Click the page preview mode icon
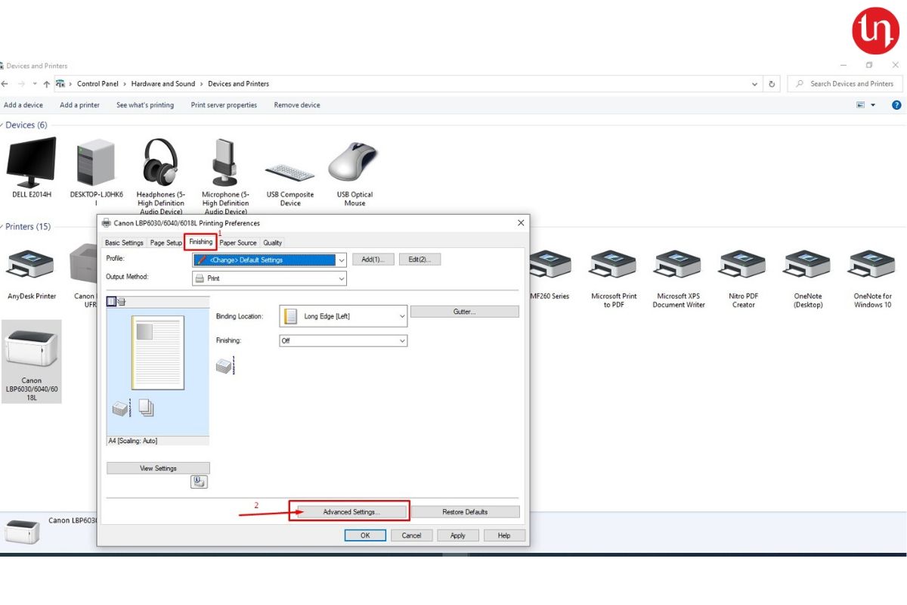 (111, 301)
